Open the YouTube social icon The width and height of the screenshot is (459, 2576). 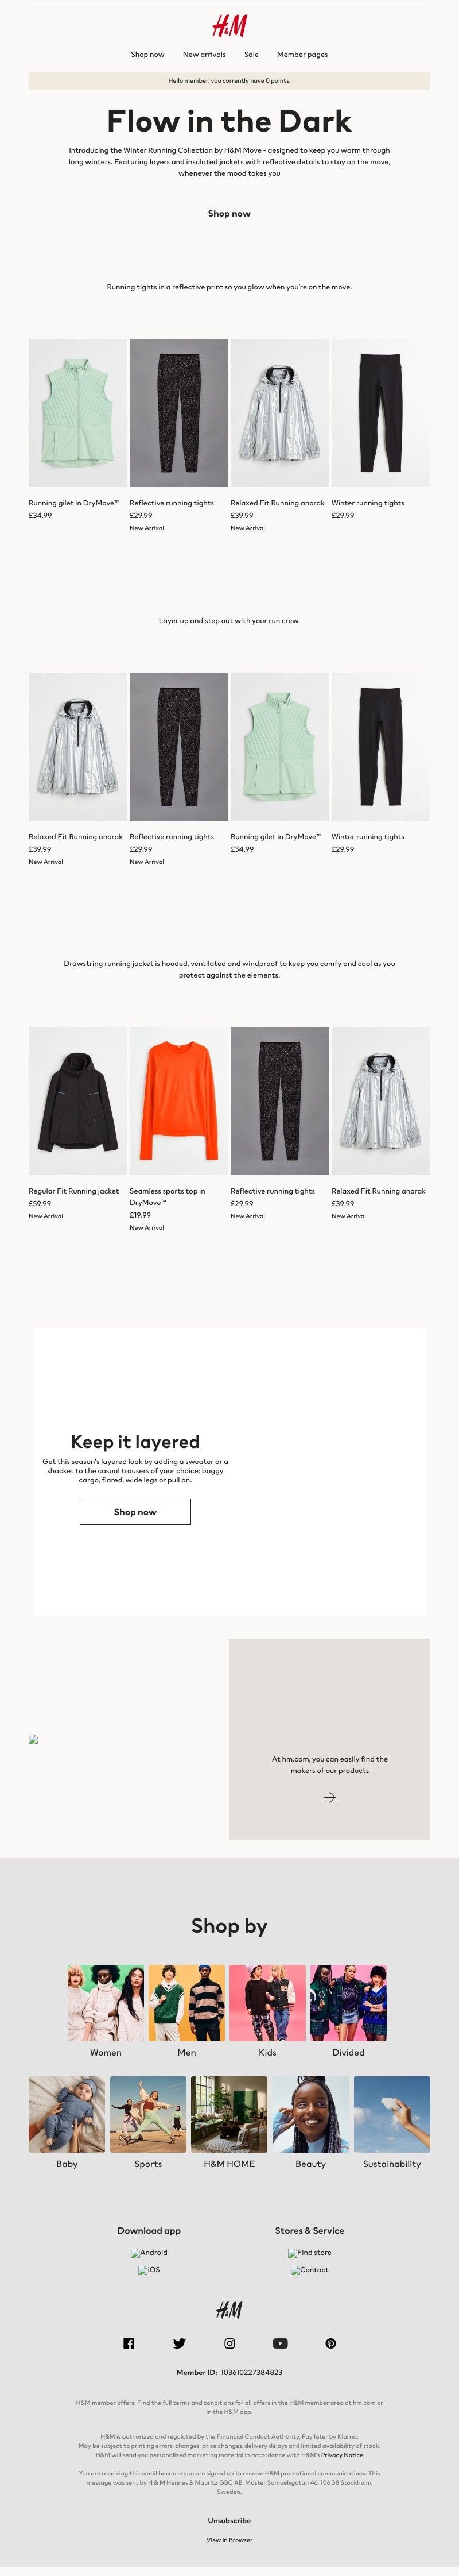click(280, 2343)
